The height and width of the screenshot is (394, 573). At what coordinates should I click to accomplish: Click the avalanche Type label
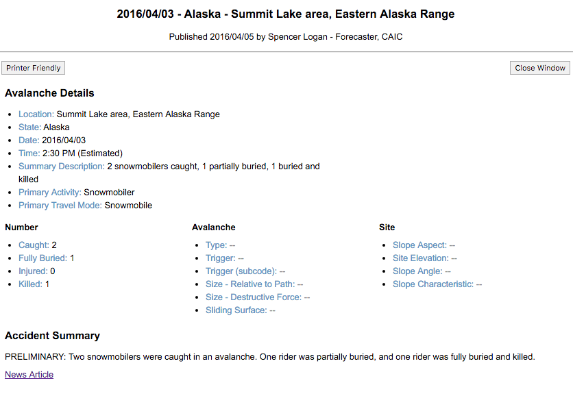[x=216, y=245]
